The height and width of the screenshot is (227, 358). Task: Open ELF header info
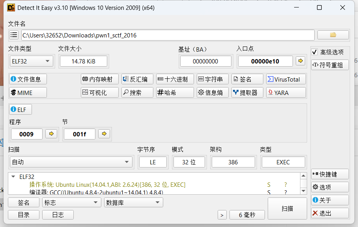click(21, 110)
